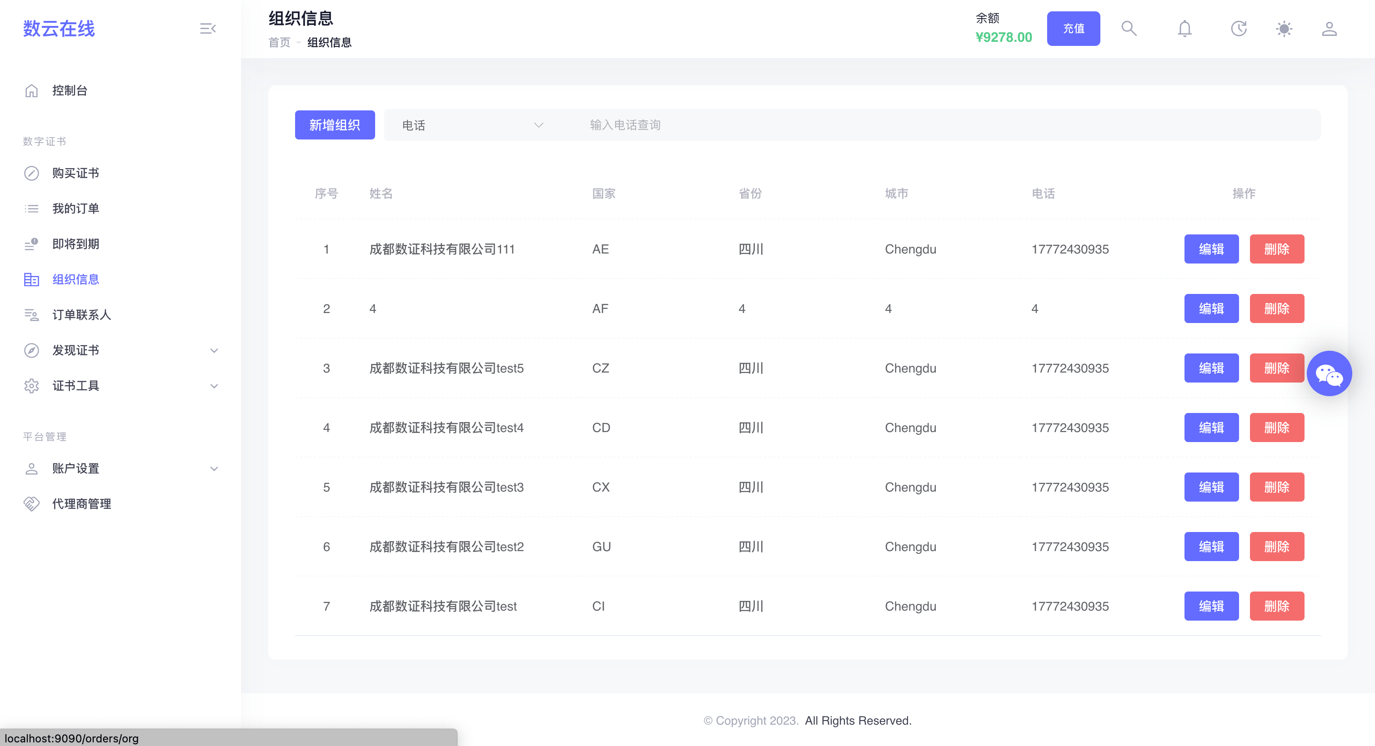Toggle light/dark theme sun icon
The width and height of the screenshot is (1375, 746).
(1284, 28)
